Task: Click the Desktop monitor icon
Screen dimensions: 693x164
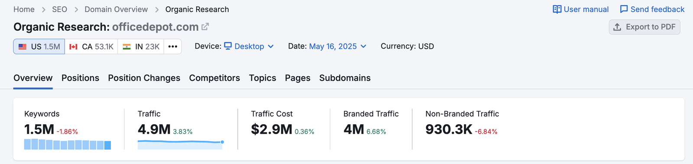Action: tap(228, 46)
